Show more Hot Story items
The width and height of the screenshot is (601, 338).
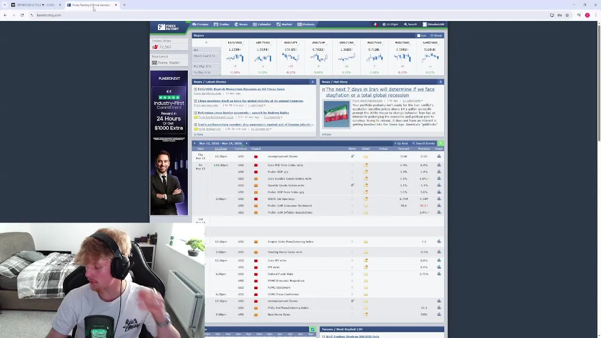pos(326,135)
